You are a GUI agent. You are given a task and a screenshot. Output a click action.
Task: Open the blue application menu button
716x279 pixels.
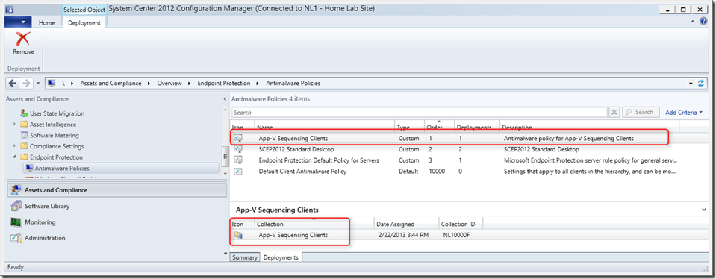point(17,22)
